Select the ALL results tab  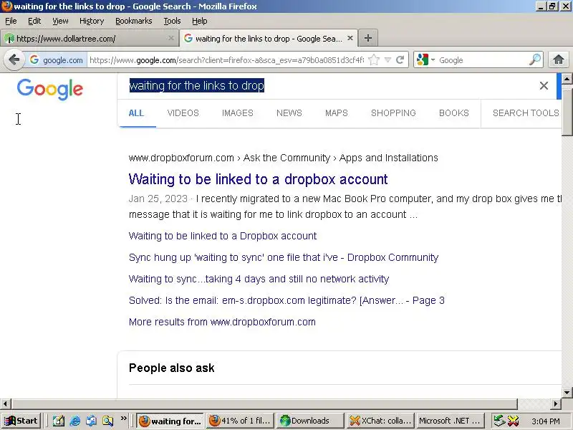point(136,113)
